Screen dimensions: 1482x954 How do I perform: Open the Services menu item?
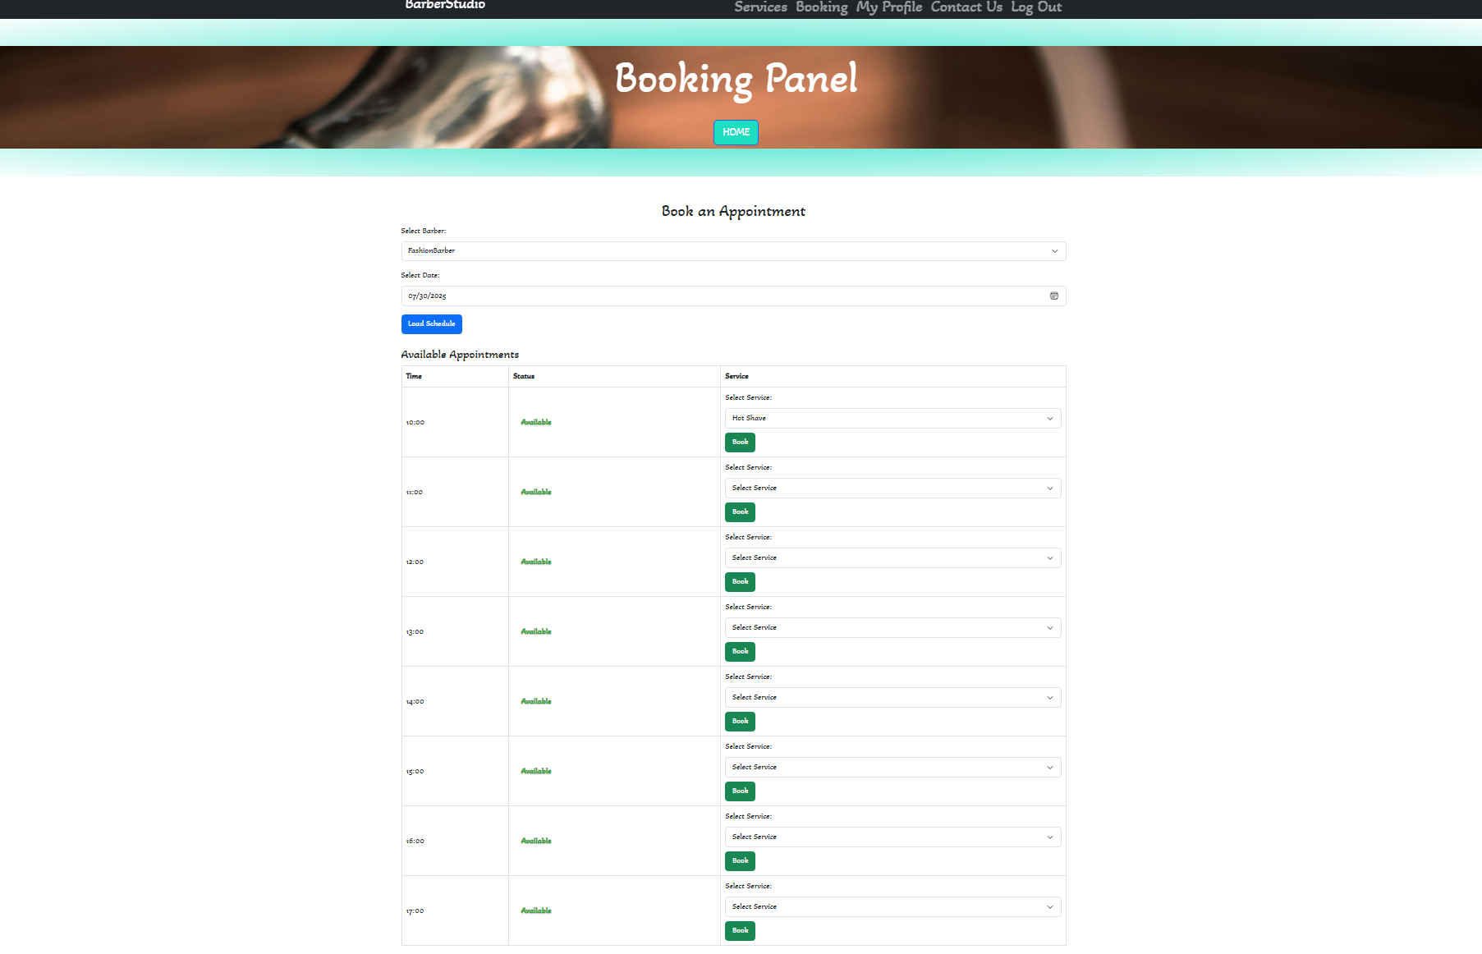click(x=760, y=7)
